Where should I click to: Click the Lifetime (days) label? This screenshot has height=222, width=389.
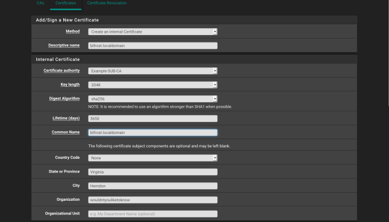coord(66,118)
